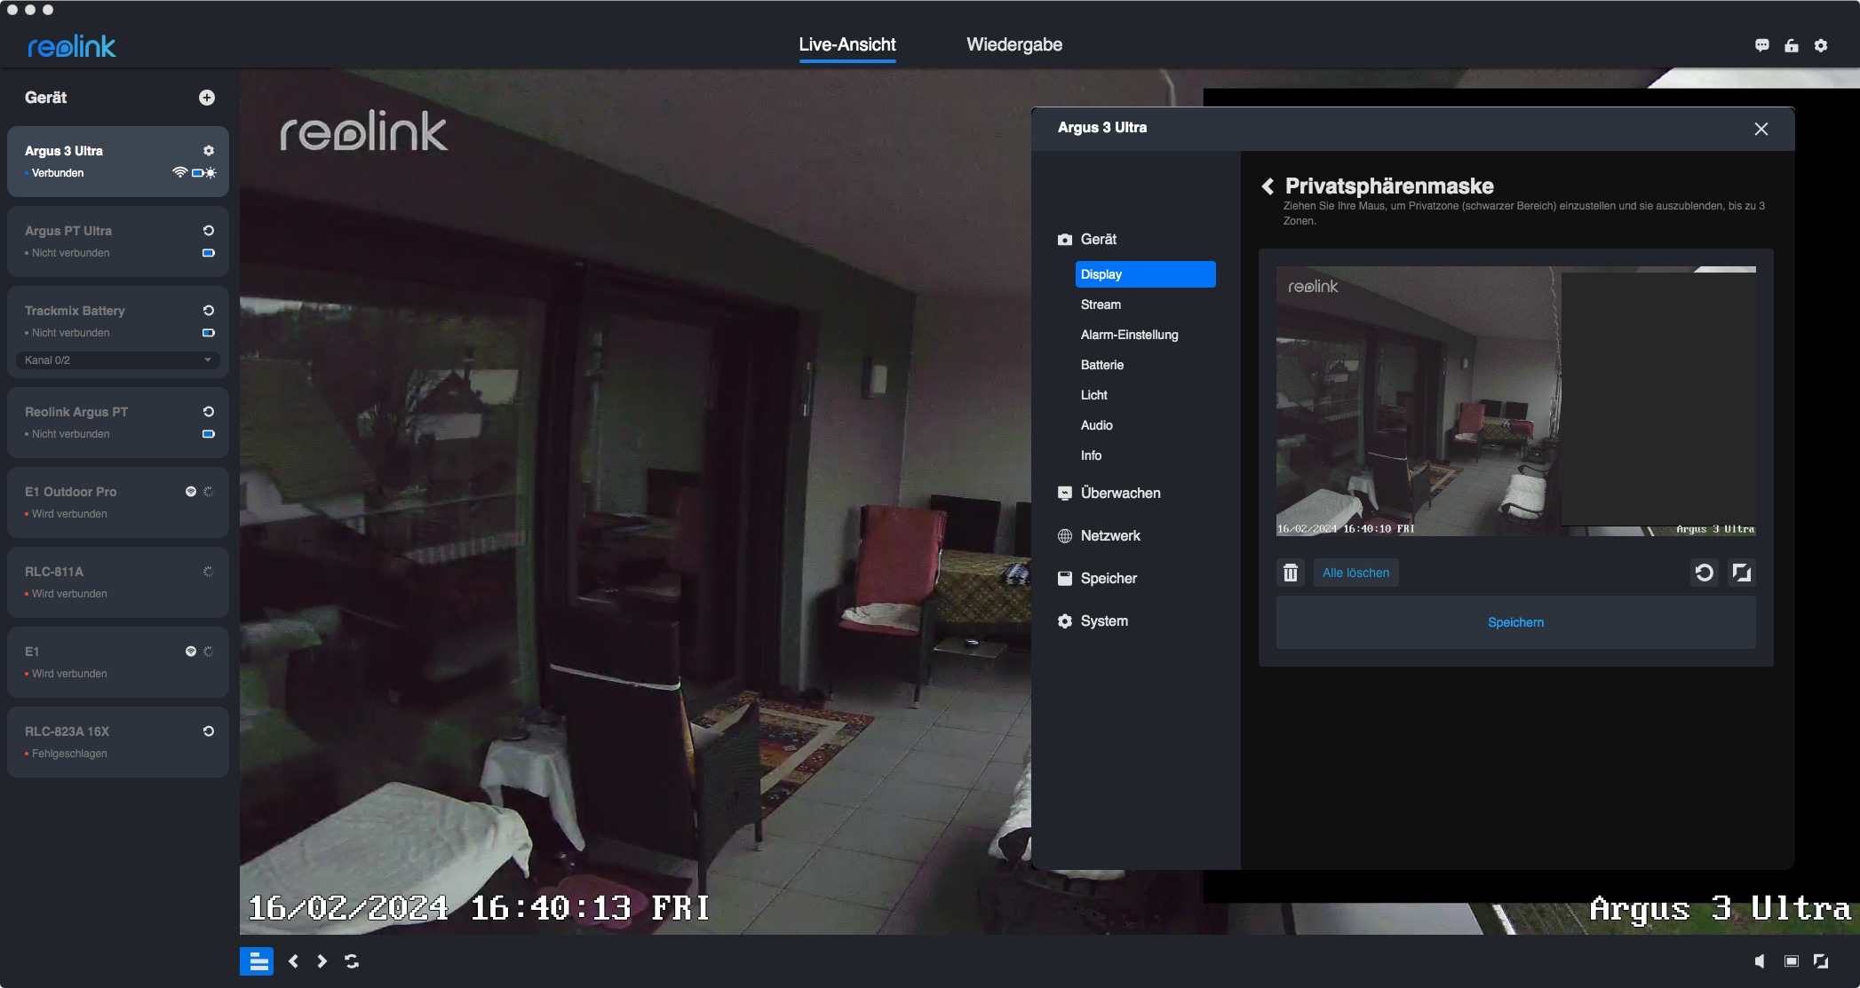Expand the Kanal 0/2 dropdown

click(x=118, y=360)
